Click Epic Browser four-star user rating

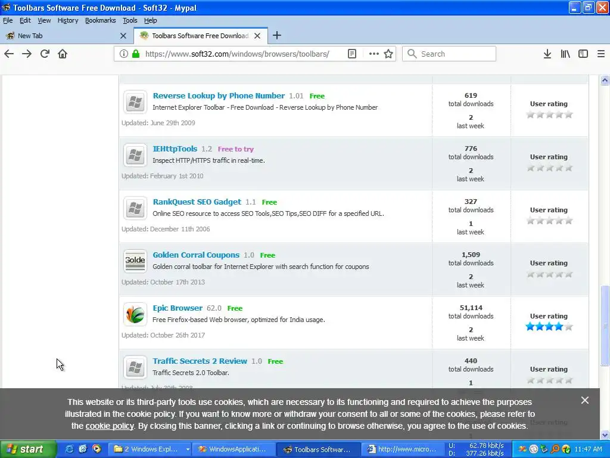click(x=549, y=327)
